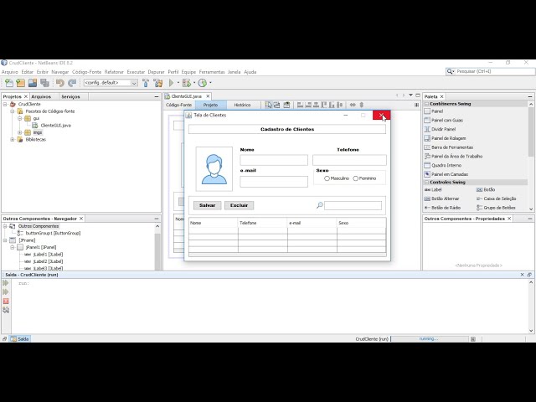The height and width of the screenshot is (402, 536).
Task: Click the change vertical resizability icon
Action: click(362, 105)
